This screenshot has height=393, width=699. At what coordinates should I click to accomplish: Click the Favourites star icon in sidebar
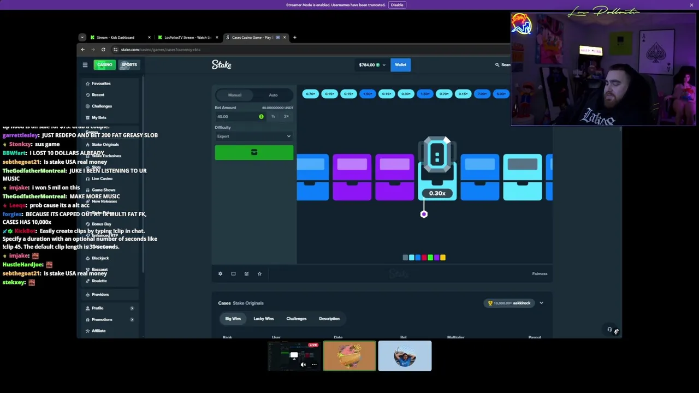click(87, 84)
